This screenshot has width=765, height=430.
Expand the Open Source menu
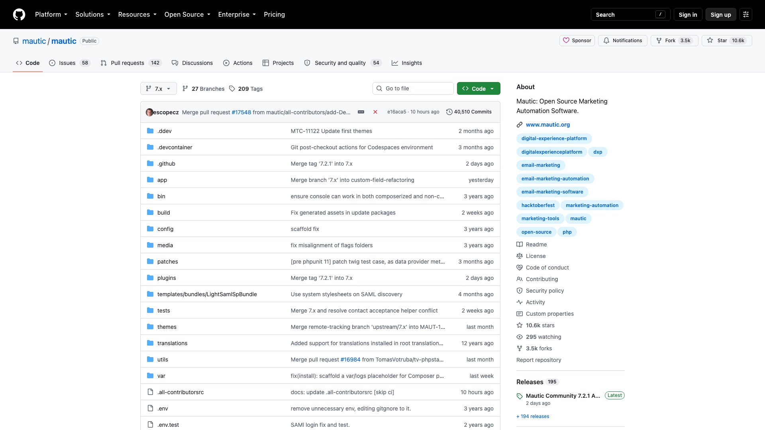pyautogui.click(x=187, y=14)
